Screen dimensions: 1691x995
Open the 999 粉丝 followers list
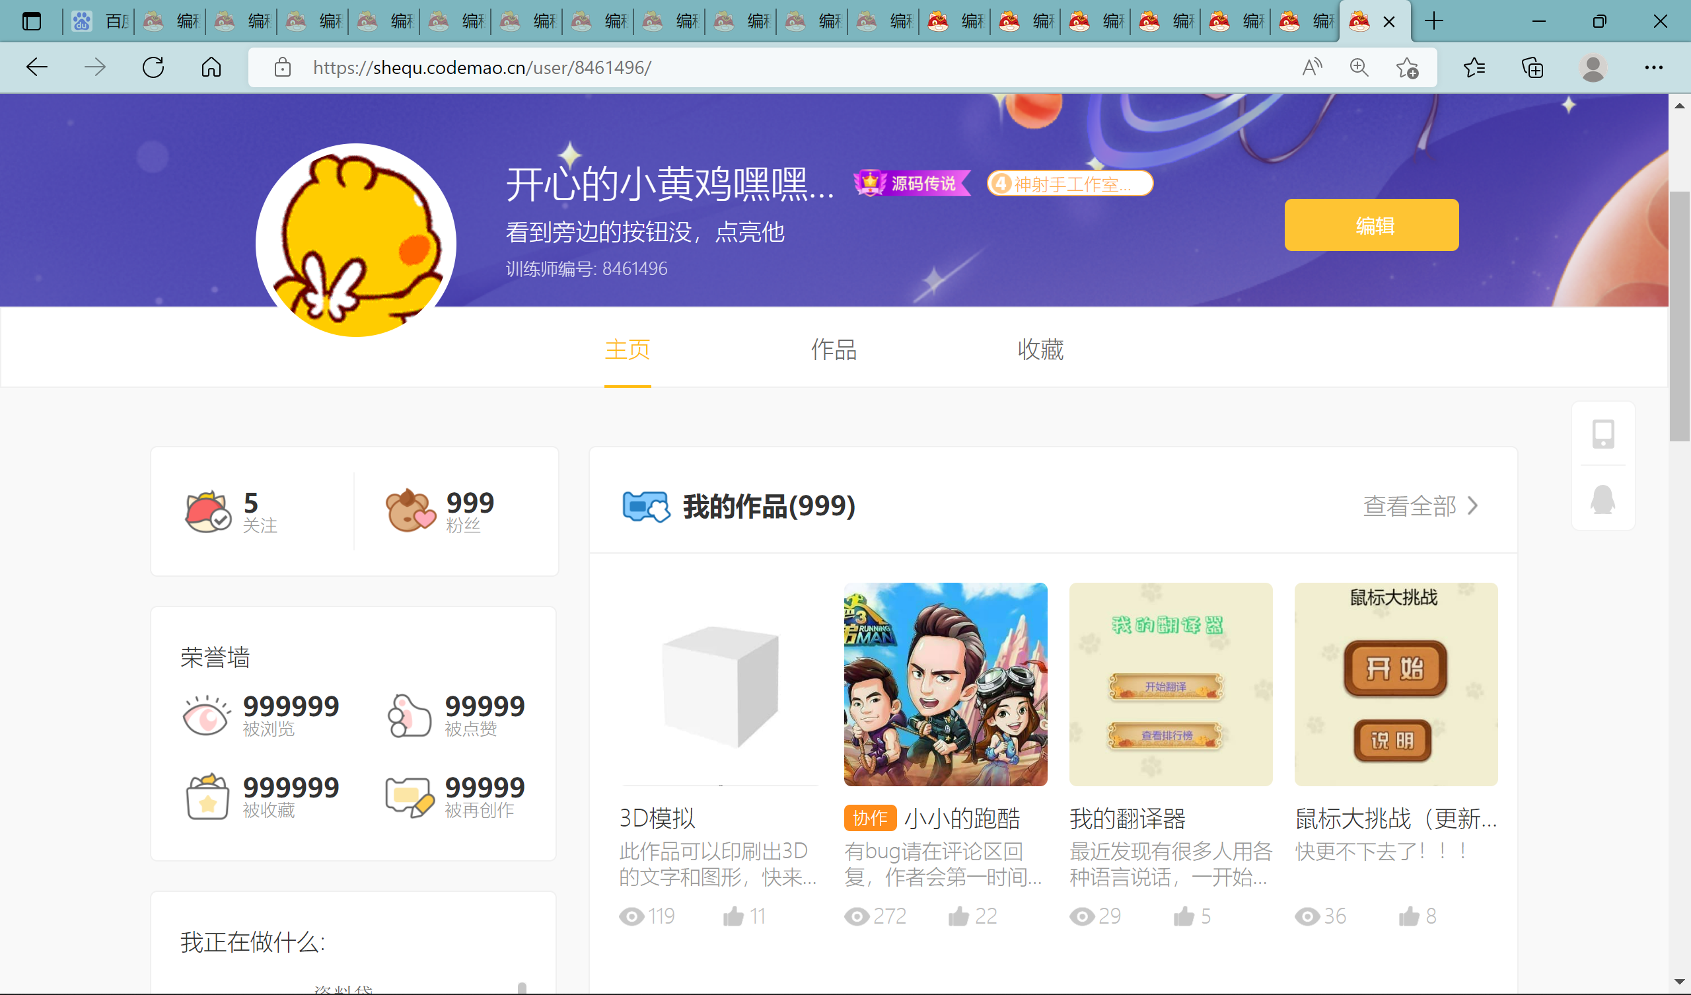[439, 511]
